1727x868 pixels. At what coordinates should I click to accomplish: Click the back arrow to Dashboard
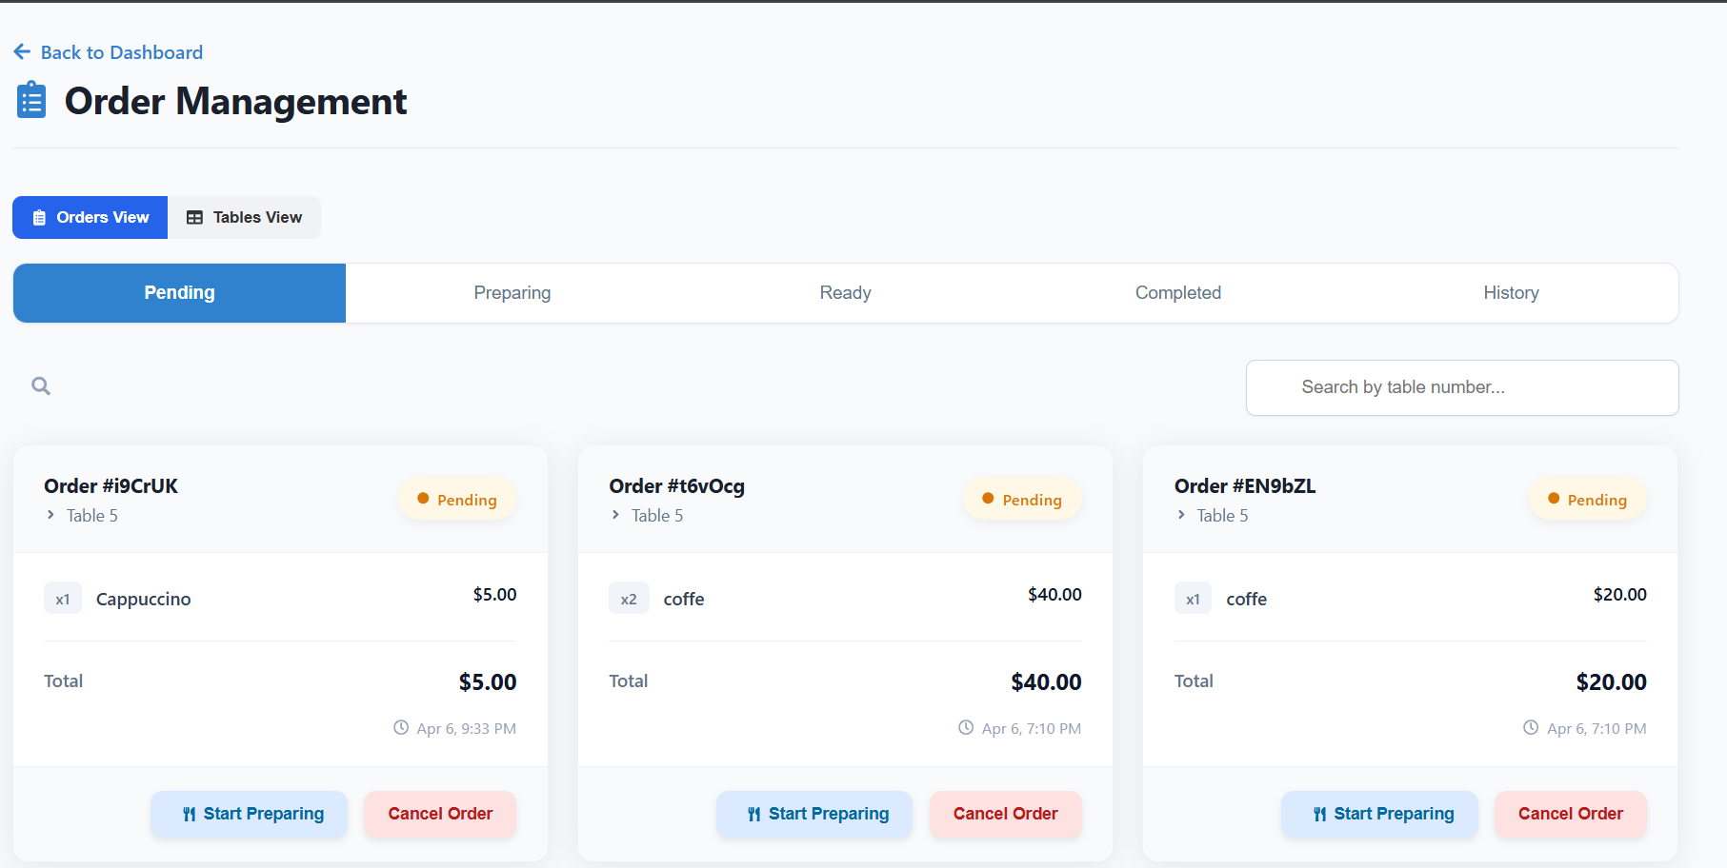pyautogui.click(x=22, y=51)
